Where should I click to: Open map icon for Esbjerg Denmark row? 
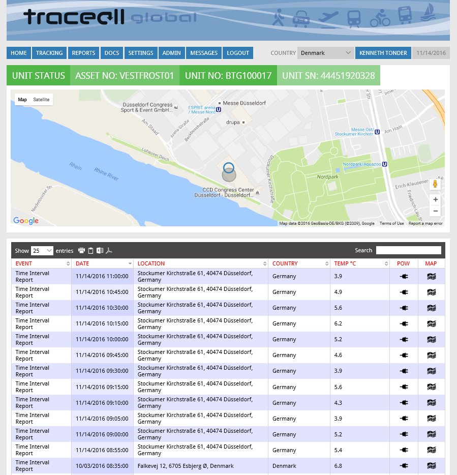[x=431, y=466]
